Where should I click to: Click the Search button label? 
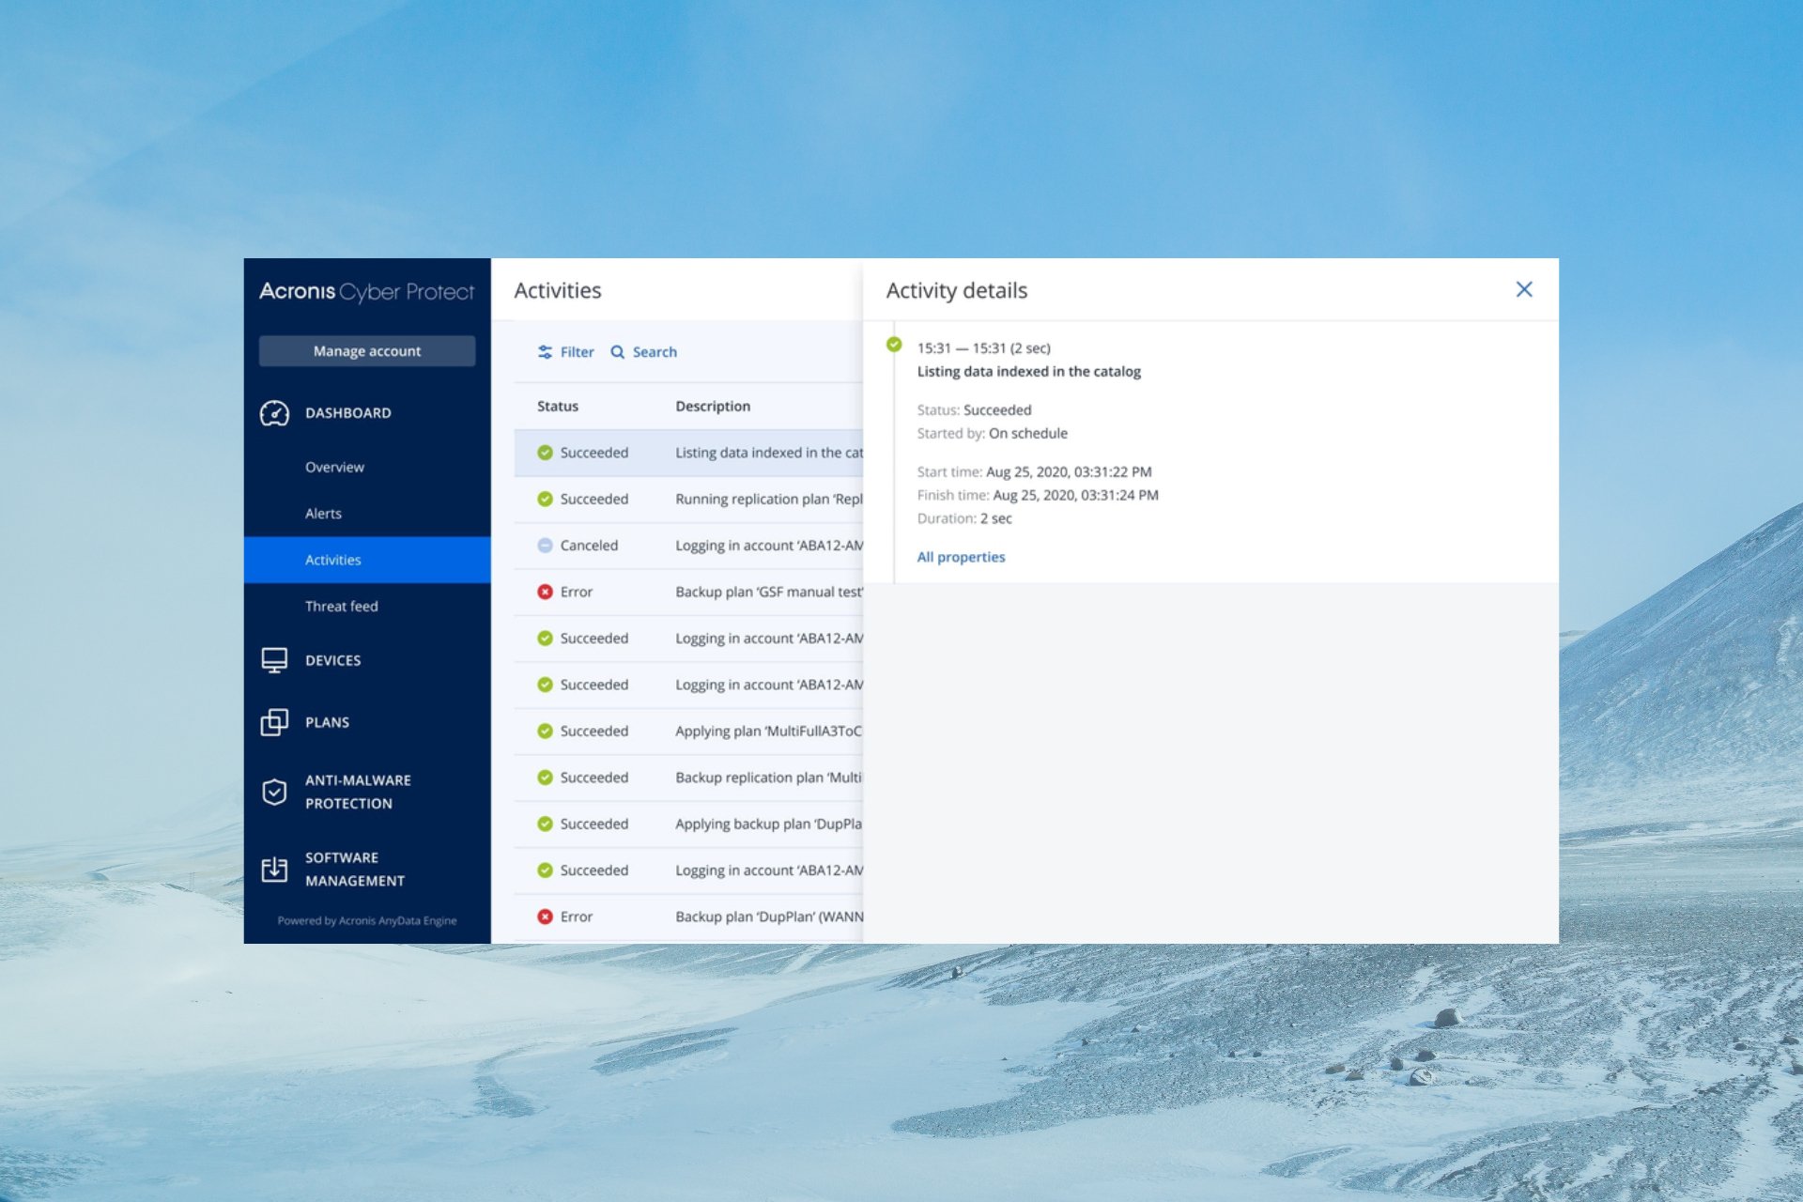click(655, 352)
